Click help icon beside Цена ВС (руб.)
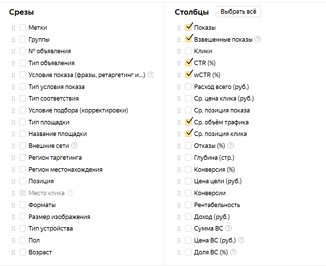 pyautogui.click(x=241, y=240)
